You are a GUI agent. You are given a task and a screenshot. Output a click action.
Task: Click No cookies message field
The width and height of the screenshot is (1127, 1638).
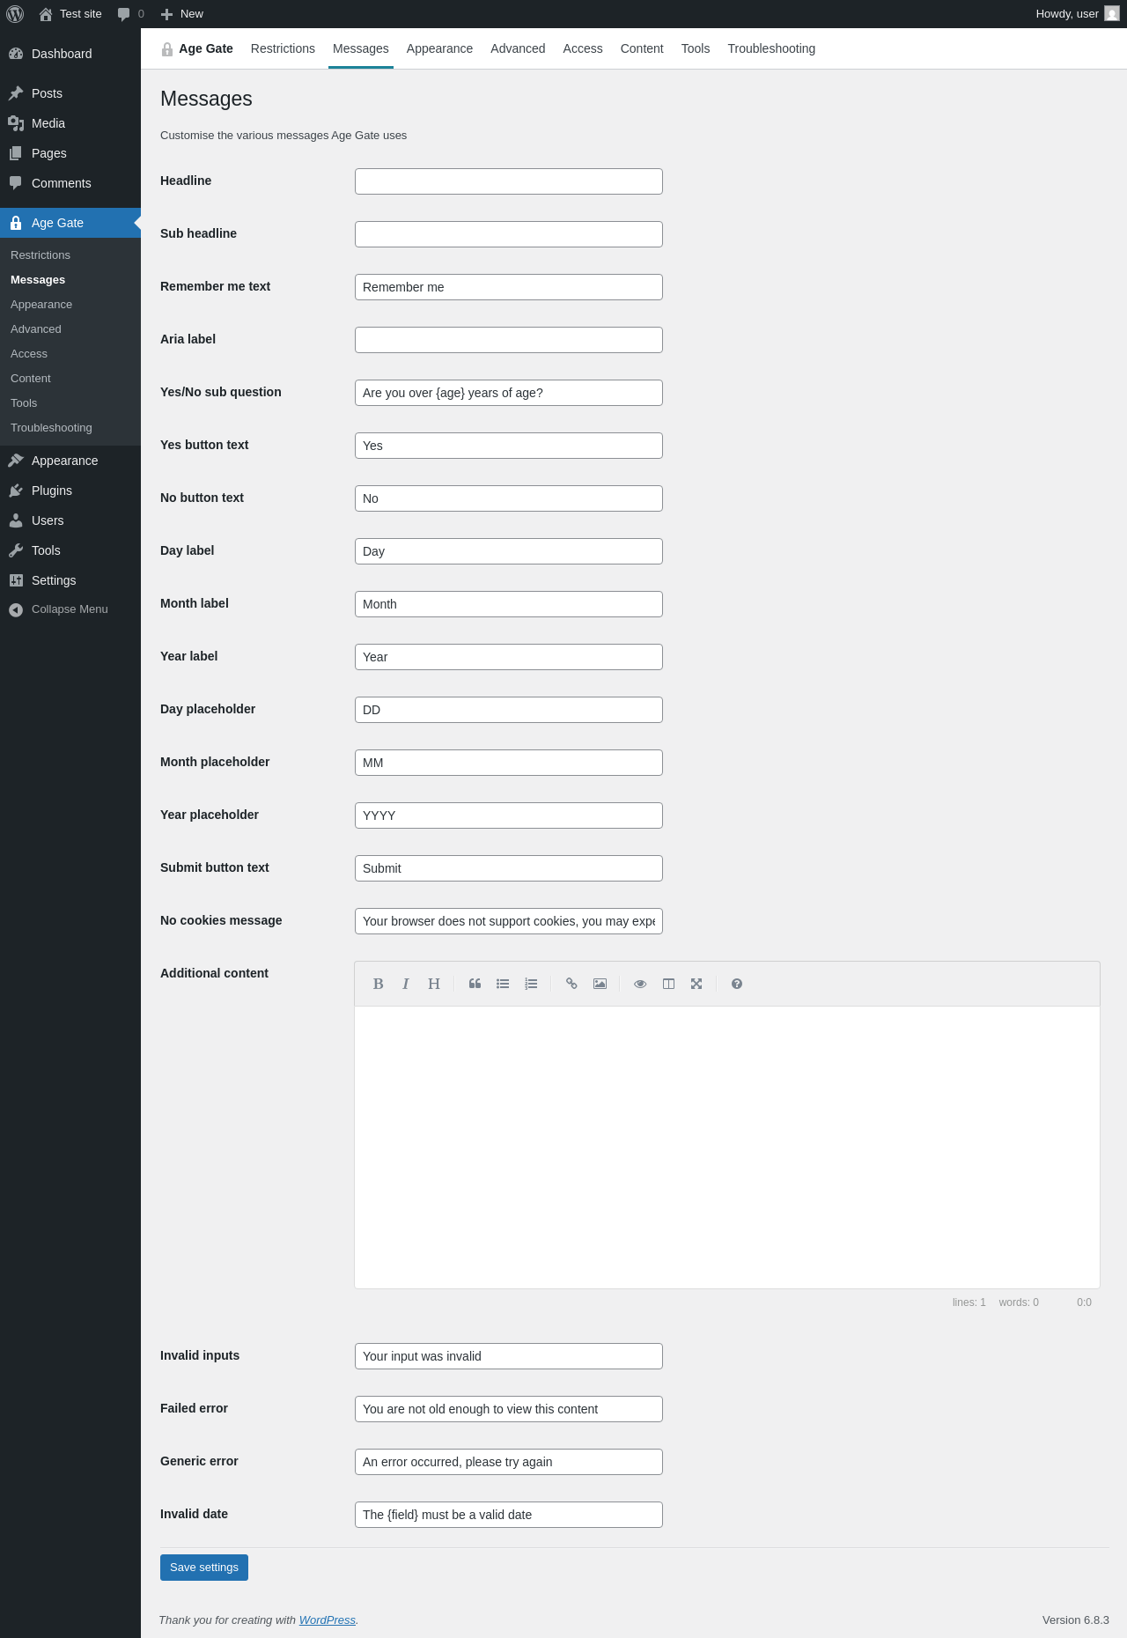point(509,921)
